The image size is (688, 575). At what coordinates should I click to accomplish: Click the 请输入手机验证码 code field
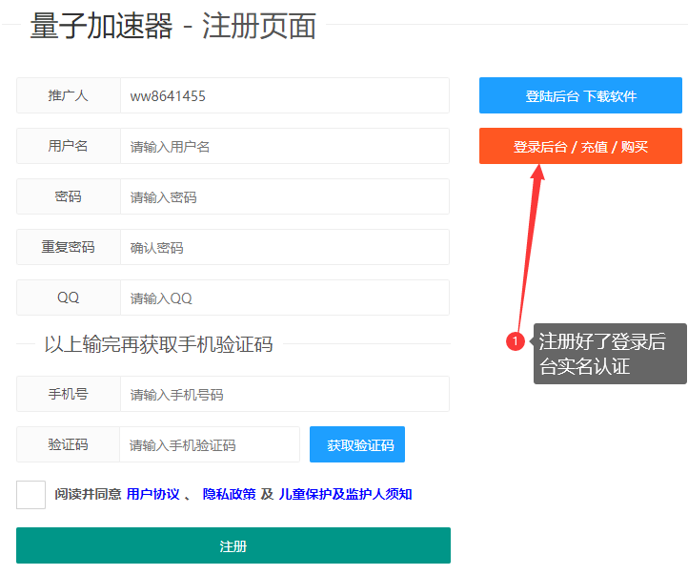210,444
